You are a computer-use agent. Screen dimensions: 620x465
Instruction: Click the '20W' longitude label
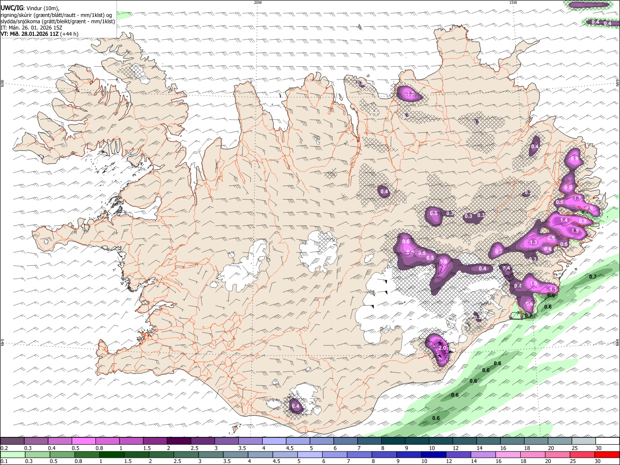(258, 2)
